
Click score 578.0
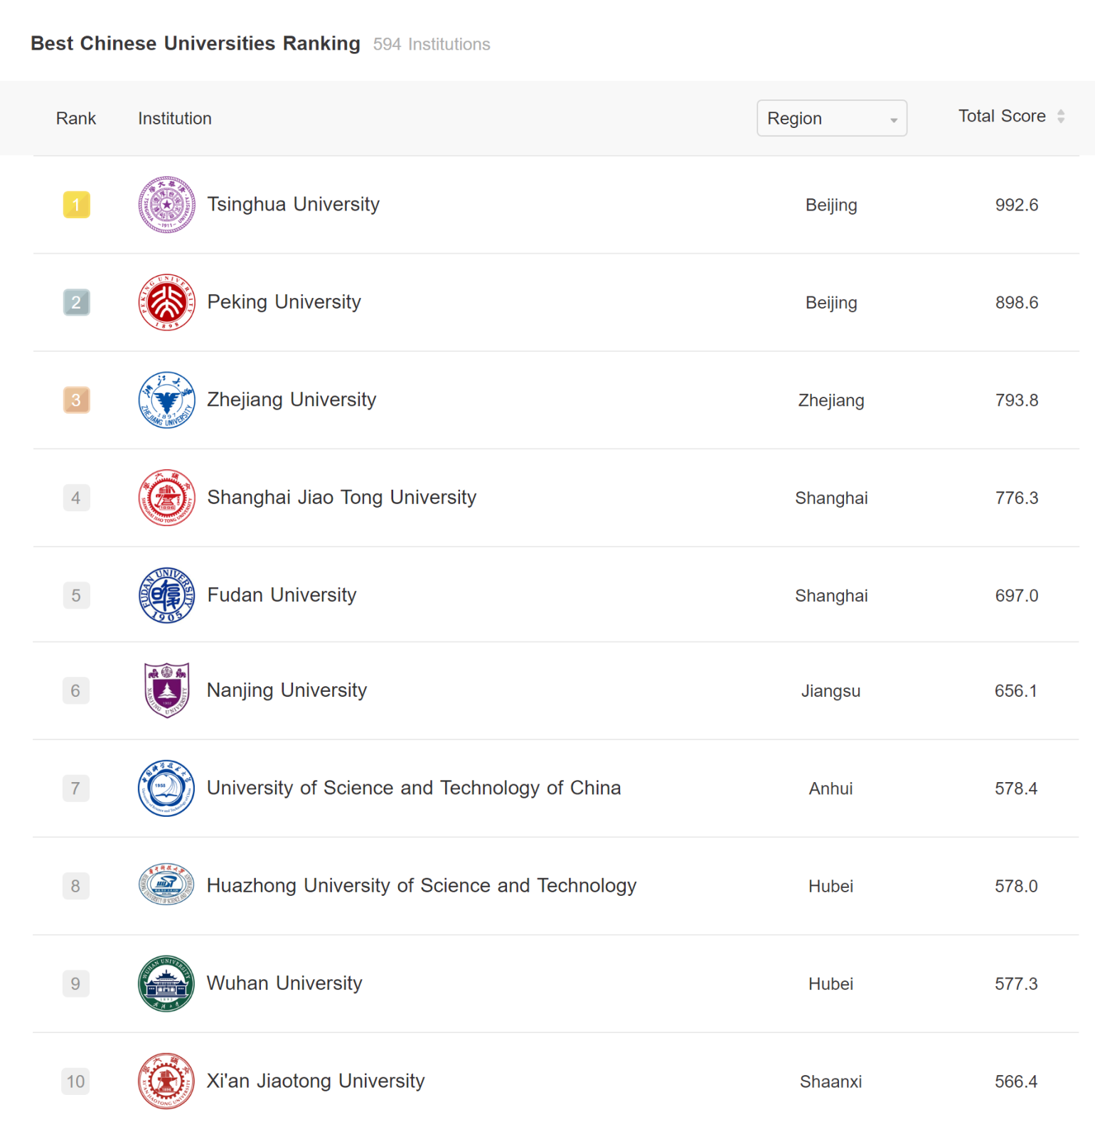pos(1016,886)
